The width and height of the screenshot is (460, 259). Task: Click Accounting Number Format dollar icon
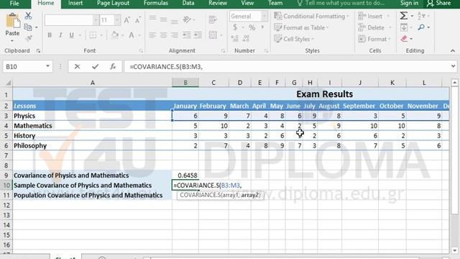(235, 27)
